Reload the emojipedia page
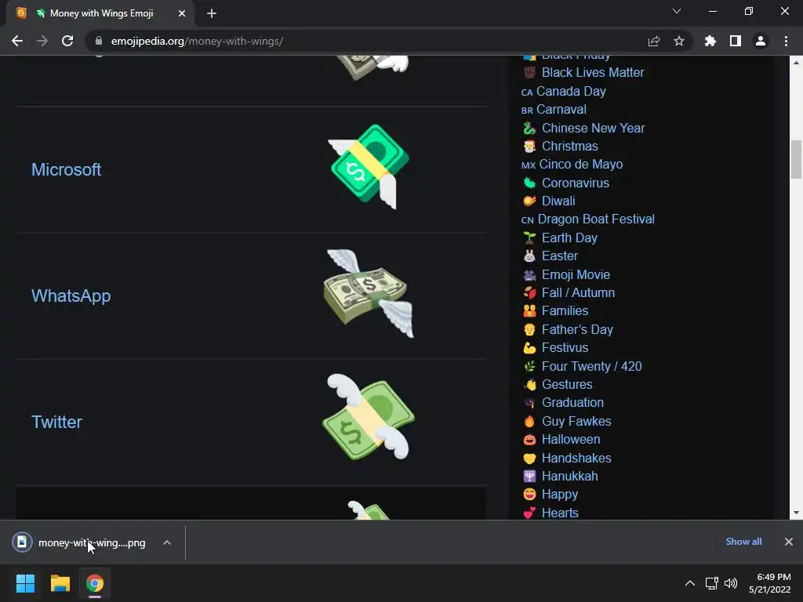This screenshot has width=803, height=602. pyautogui.click(x=67, y=41)
